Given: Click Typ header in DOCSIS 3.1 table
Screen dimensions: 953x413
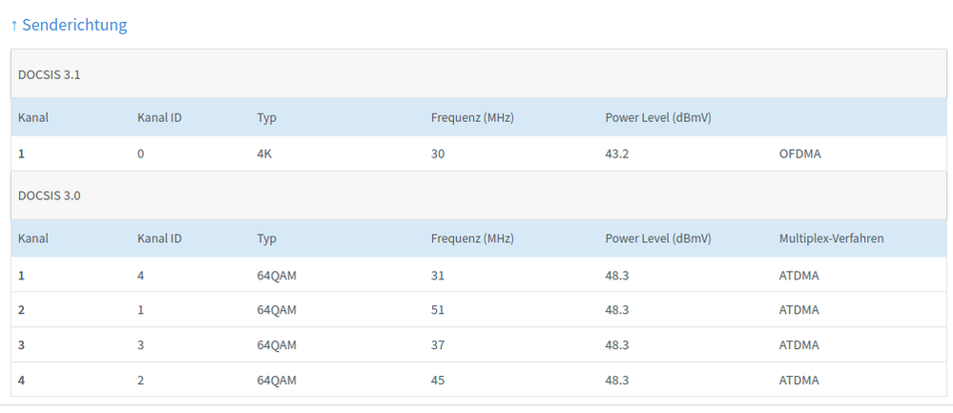Looking at the screenshot, I should (266, 118).
